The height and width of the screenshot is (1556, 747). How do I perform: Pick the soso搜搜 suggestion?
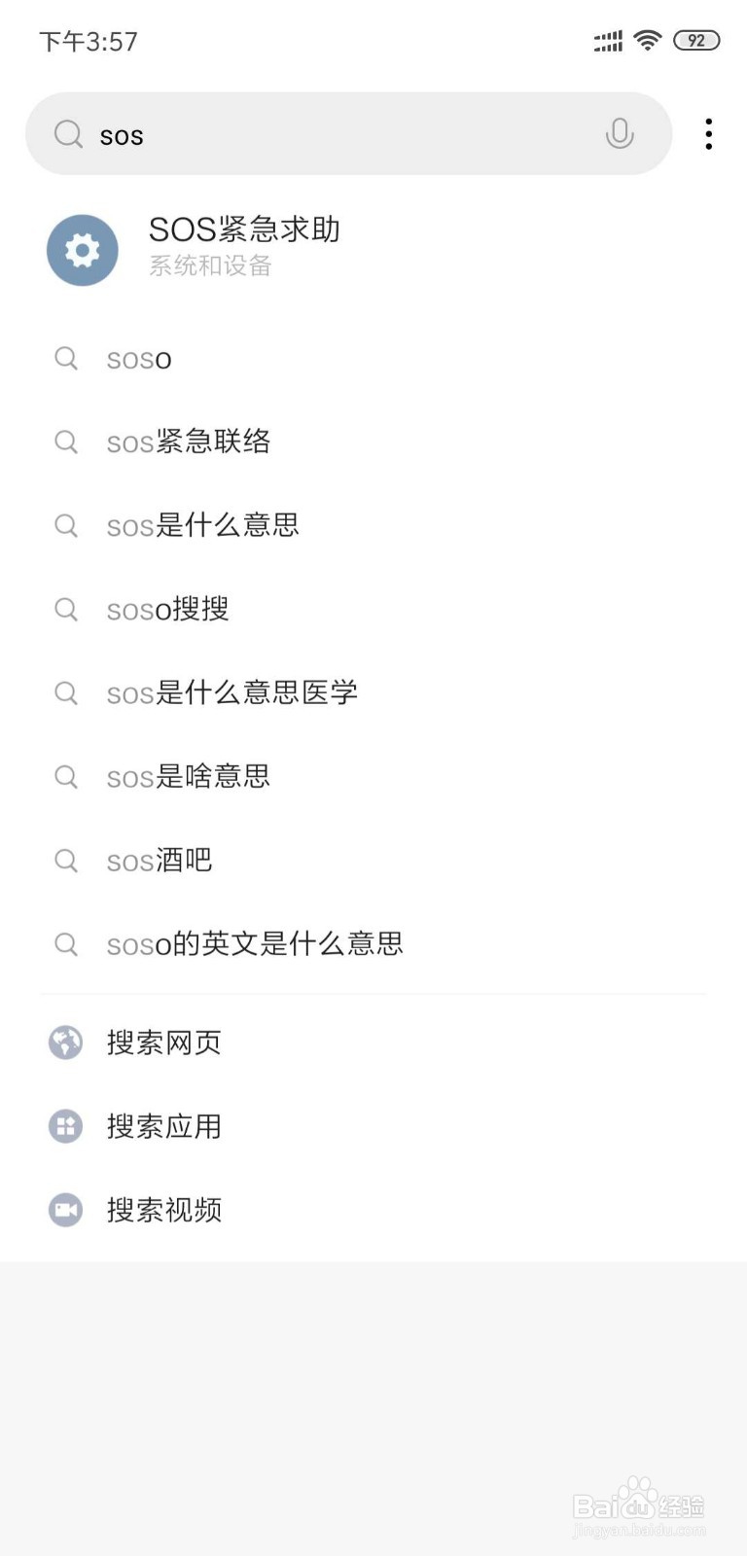click(167, 610)
